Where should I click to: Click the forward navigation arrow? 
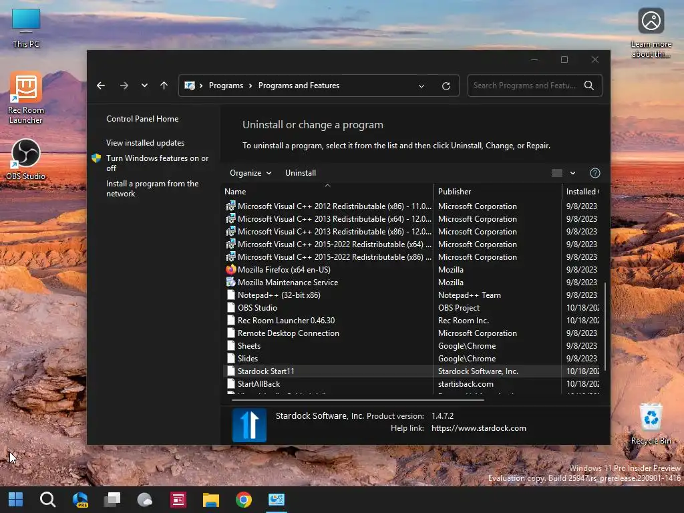pyautogui.click(x=124, y=85)
